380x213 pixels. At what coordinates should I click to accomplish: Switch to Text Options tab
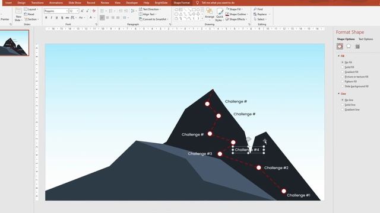366,39
